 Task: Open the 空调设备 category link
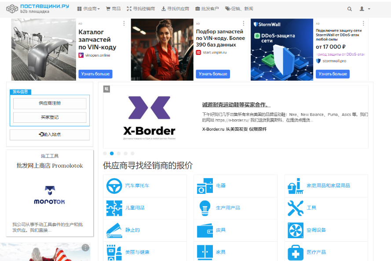pyautogui.click(x=316, y=230)
